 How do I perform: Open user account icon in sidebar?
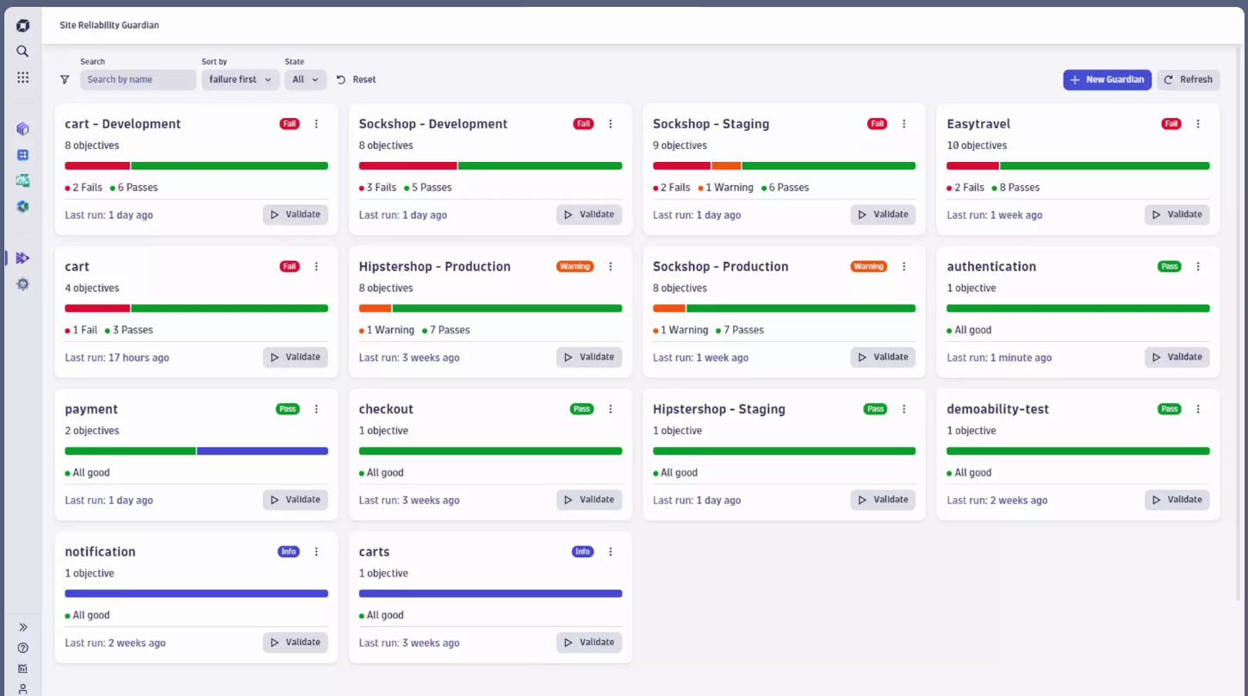[x=23, y=688]
